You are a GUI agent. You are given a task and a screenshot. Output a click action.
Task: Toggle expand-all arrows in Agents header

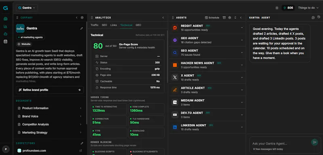tap(235, 18)
